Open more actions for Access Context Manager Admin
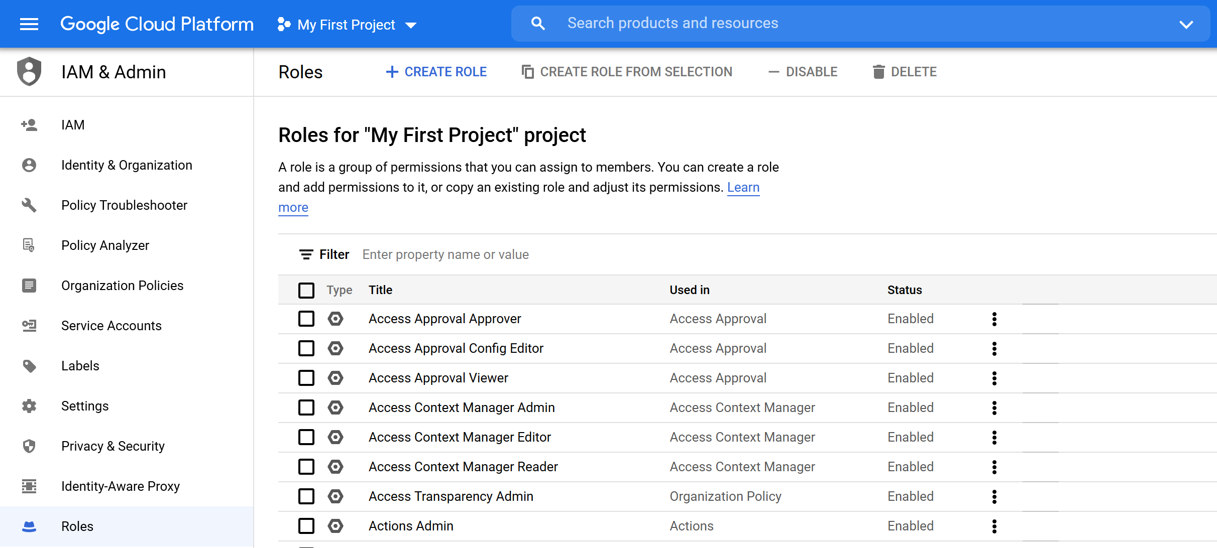 pos(994,408)
